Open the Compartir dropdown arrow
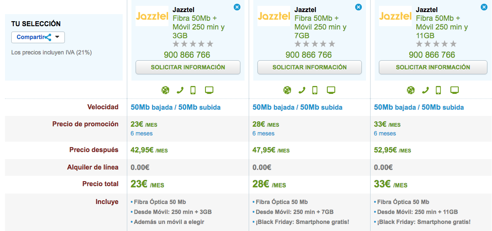Image resolution: width=492 pixels, height=231 pixels. click(57, 37)
